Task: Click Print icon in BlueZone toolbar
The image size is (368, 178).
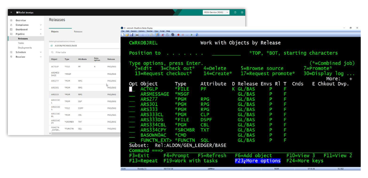Action: tap(137, 35)
